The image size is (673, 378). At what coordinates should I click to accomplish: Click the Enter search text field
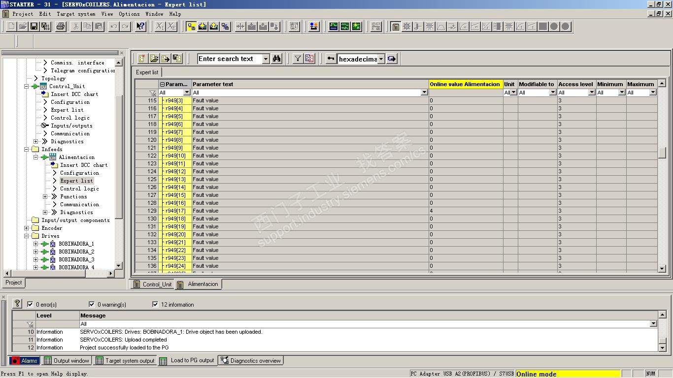[x=230, y=59]
